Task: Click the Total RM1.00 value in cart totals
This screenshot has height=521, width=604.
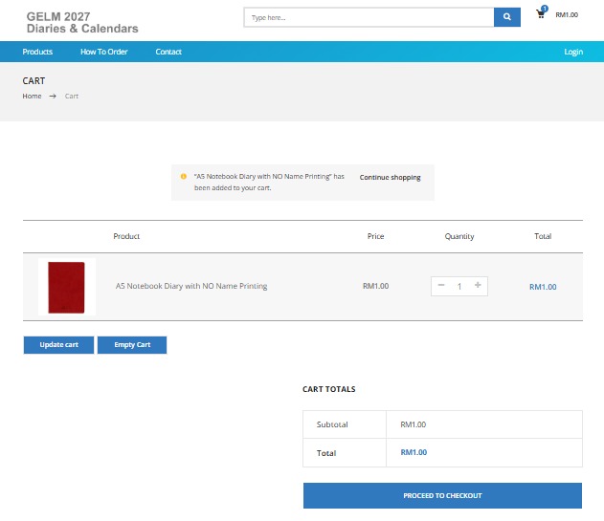Action: (414, 452)
